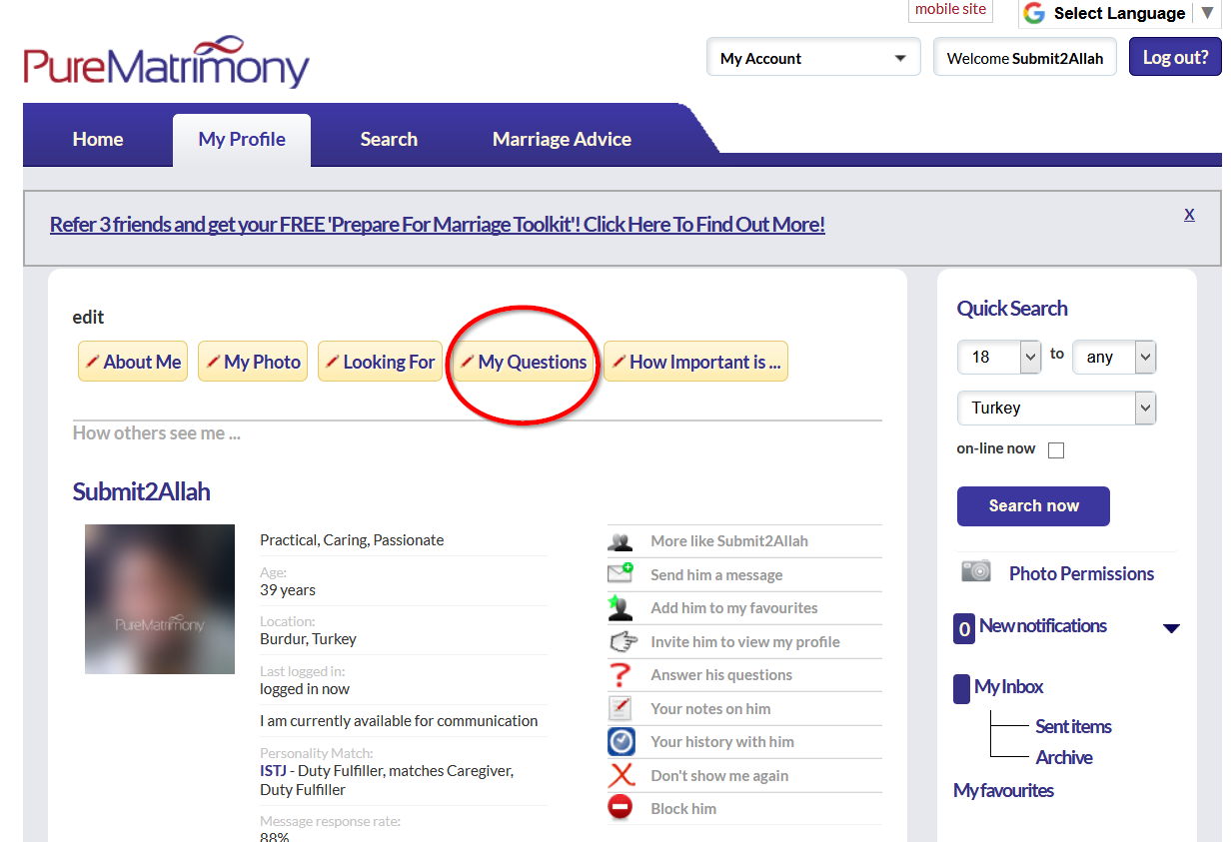Image resolution: width=1231 pixels, height=842 pixels.
Task: Open Sent items
Action: 1074,726
